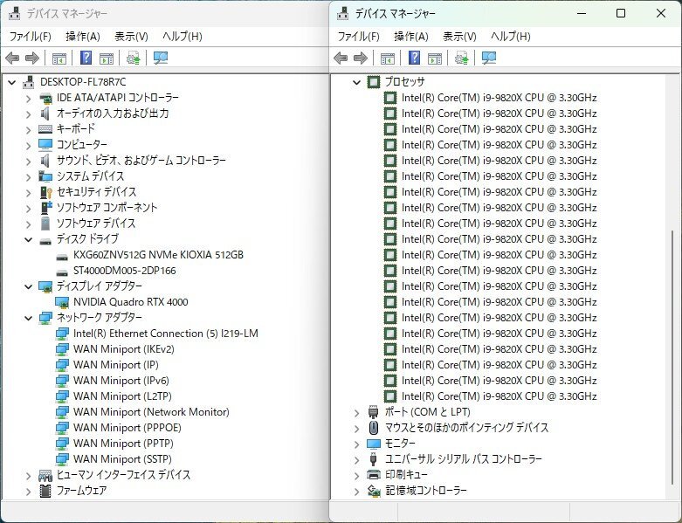Click vertical scrollbar thumb in right window
682x523 pixels.
[672, 357]
